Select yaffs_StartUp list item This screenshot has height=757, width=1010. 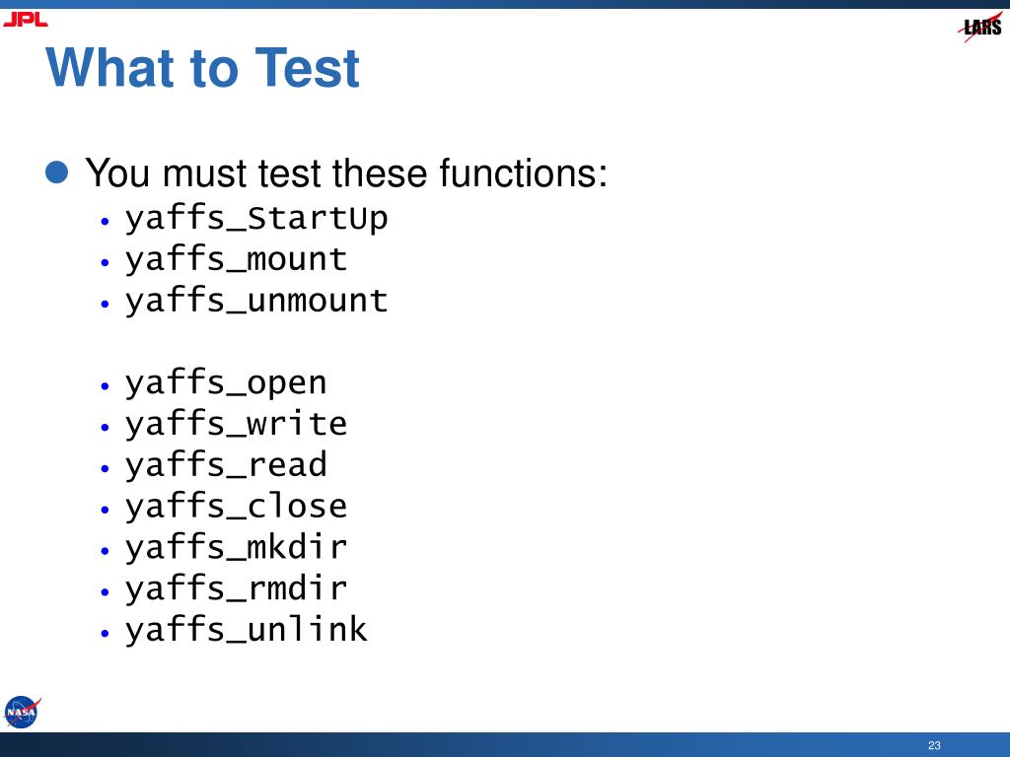(256, 219)
